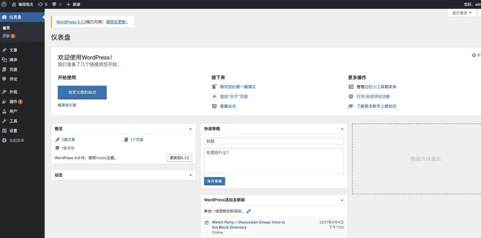Image resolution: width=481 pixels, height=238 pixels.
Task: Click the pencil icon to edit event location
Action: point(249,211)
